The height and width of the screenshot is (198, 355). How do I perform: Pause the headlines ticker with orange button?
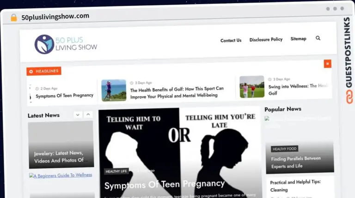(327, 64)
